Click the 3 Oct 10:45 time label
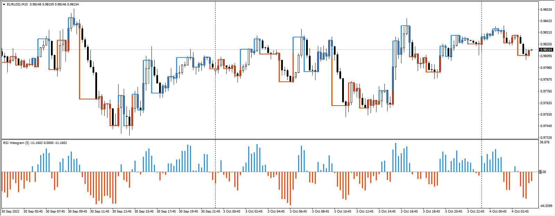This screenshot has width=555, height=216. coord(343,211)
